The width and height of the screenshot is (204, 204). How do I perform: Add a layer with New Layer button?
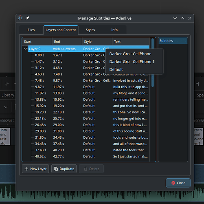pyautogui.click(x=35, y=169)
